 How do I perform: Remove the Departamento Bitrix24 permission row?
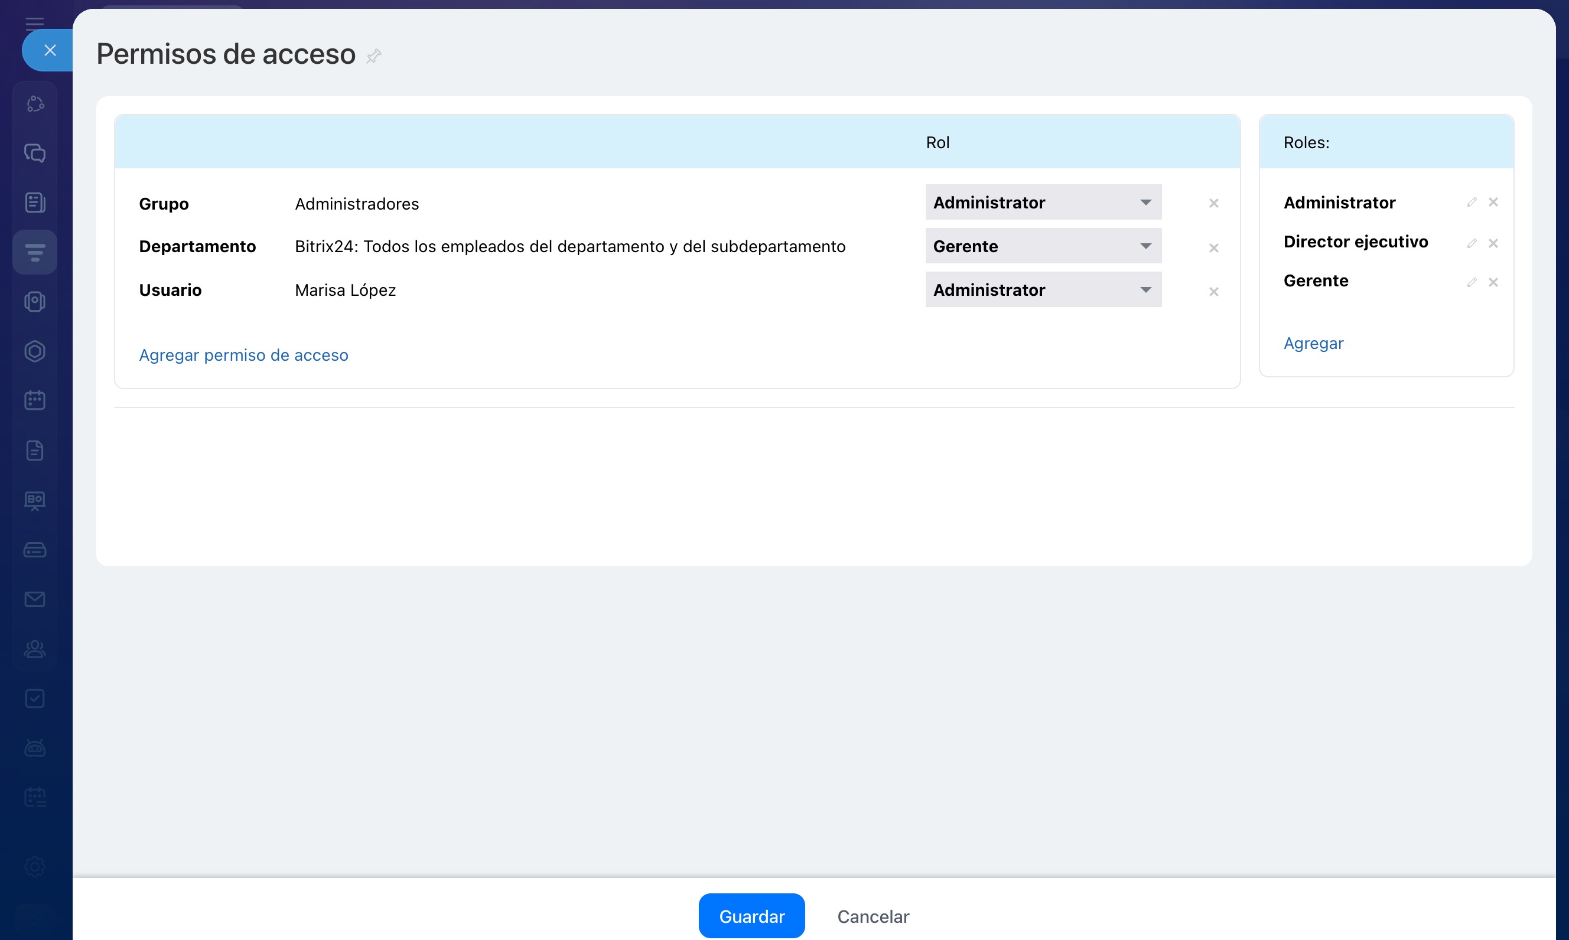[x=1213, y=247]
